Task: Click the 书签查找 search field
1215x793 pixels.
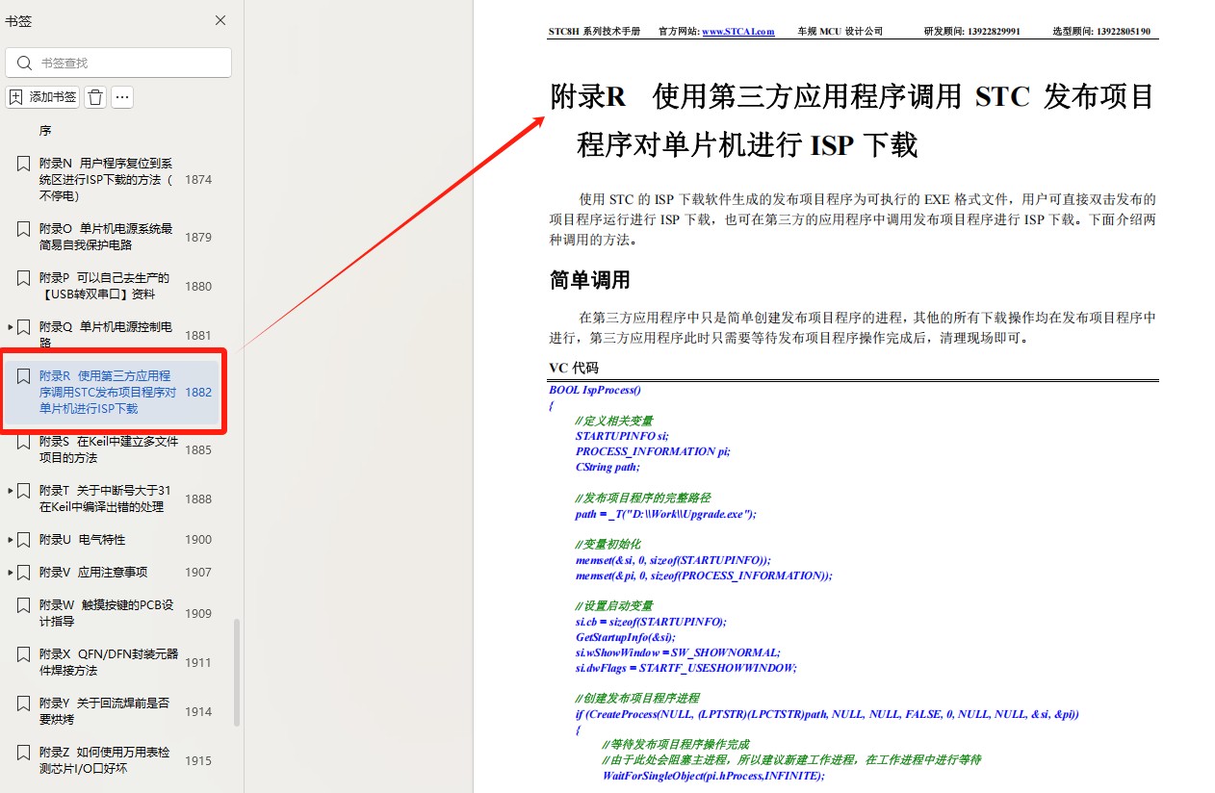Action: coord(118,63)
